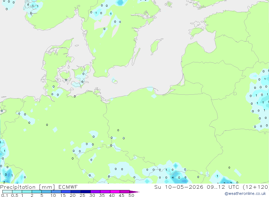Screen dimensions: 269x197
Task: Click the legend label "0.5"
Action: pos(15,195)
